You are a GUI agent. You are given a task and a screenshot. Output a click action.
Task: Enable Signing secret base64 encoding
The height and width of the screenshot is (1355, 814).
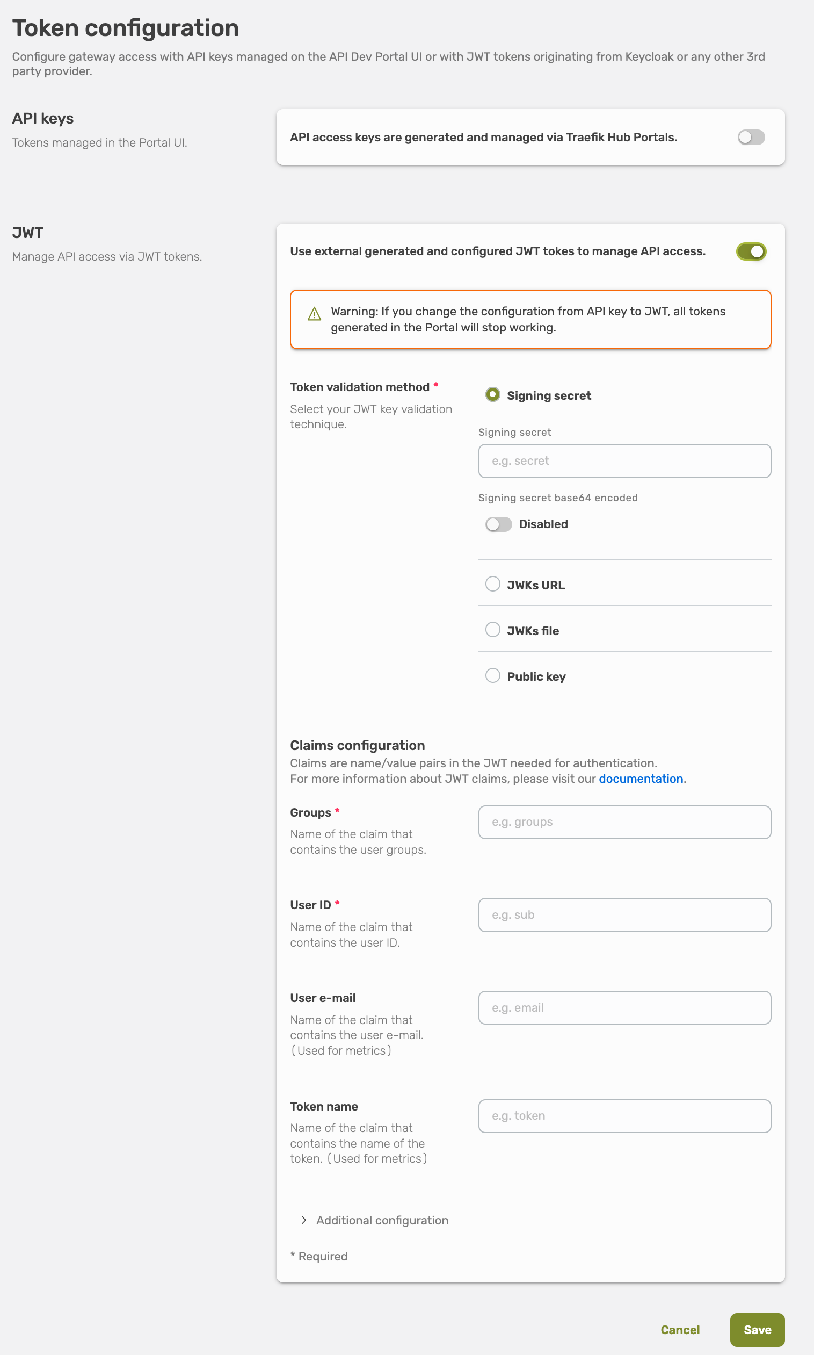click(498, 524)
